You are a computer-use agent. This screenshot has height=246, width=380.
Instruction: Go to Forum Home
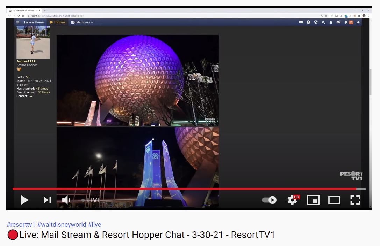(x=34, y=22)
